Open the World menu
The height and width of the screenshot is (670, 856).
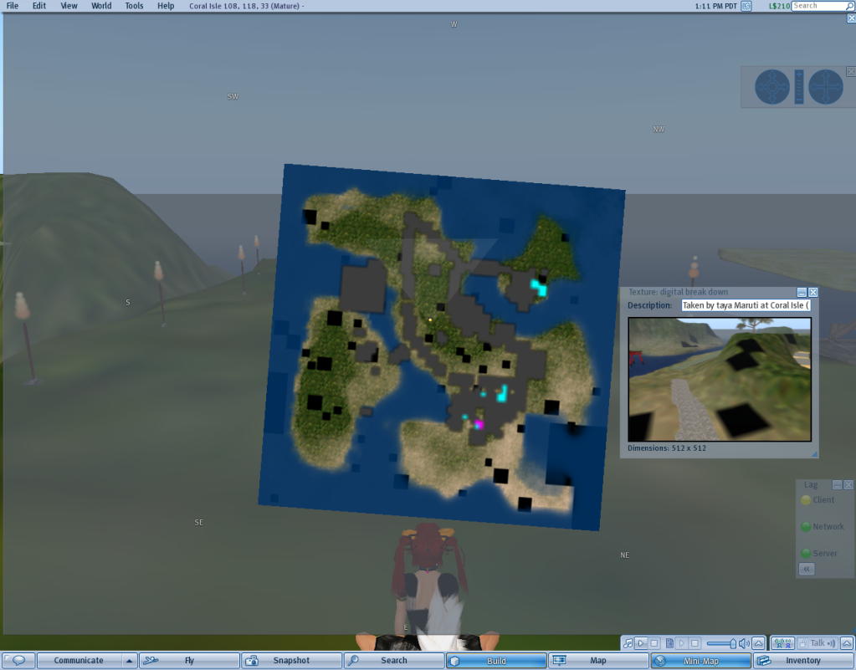[x=101, y=6]
